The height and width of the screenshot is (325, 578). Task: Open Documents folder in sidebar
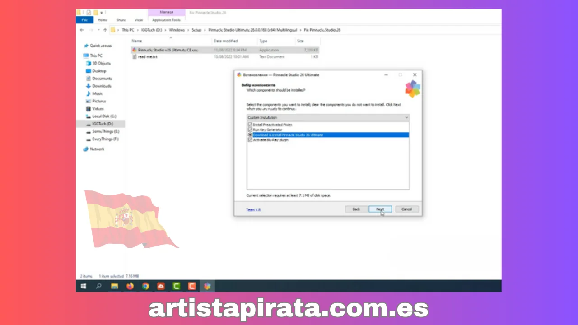coord(102,79)
